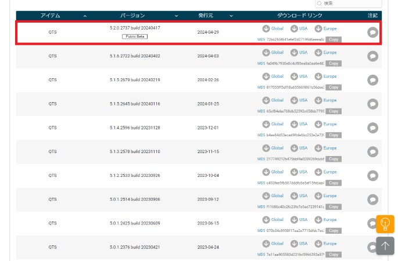Download QTS 5.0.1.2425 via Europe link
This screenshot has width=398, height=261.
click(x=325, y=220)
